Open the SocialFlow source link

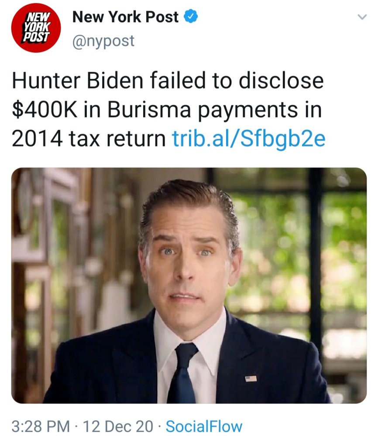click(204, 426)
